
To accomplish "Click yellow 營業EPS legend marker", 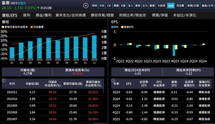I will (x=122, y=27).
